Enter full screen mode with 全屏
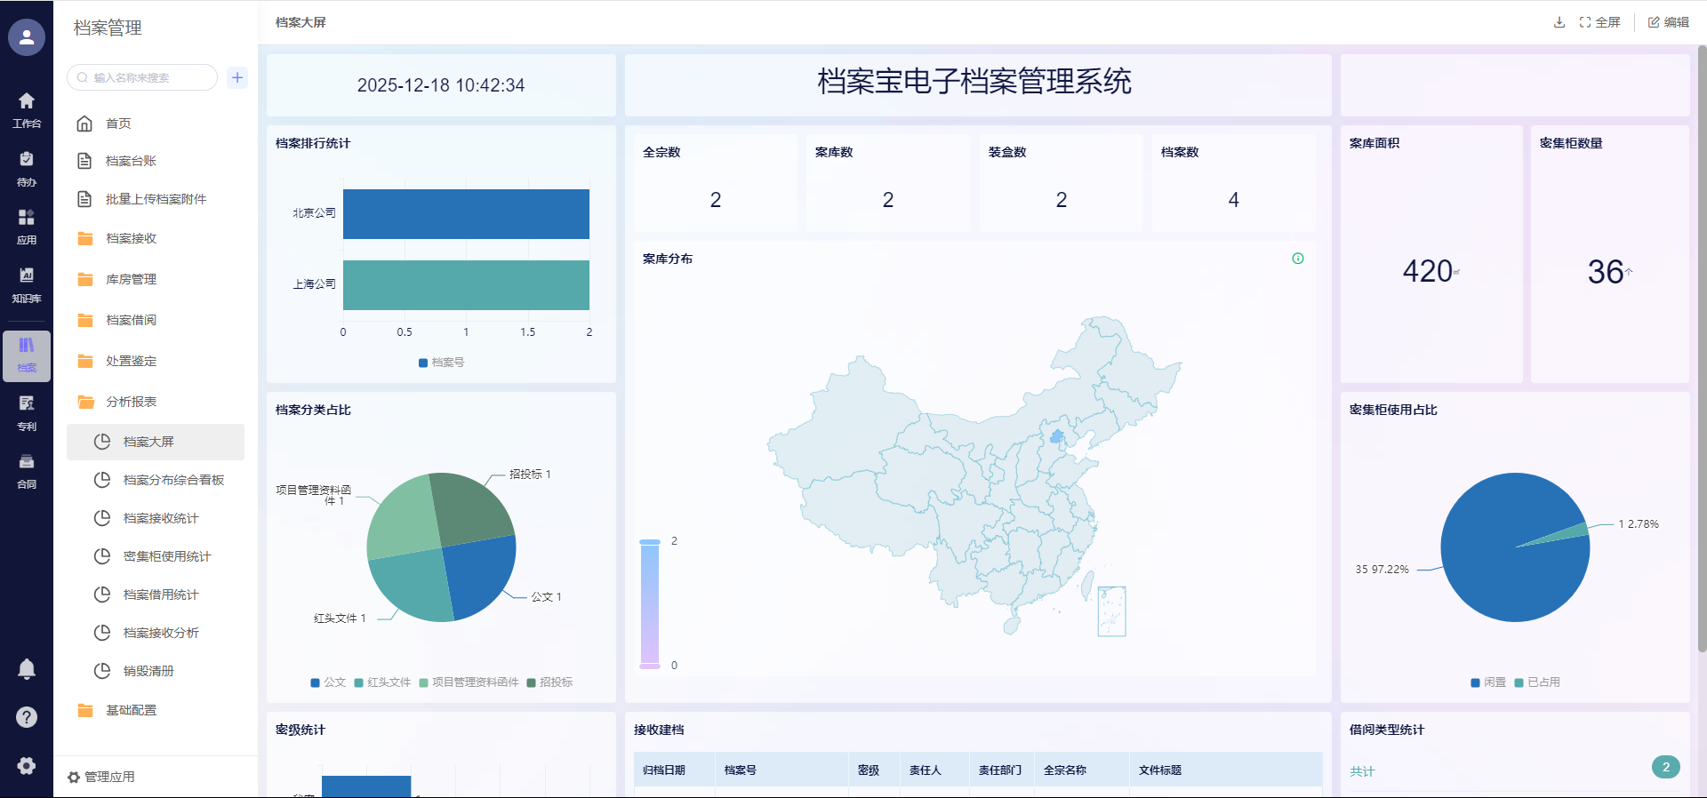Viewport: 1707px width, 798px height. pos(1599,22)
